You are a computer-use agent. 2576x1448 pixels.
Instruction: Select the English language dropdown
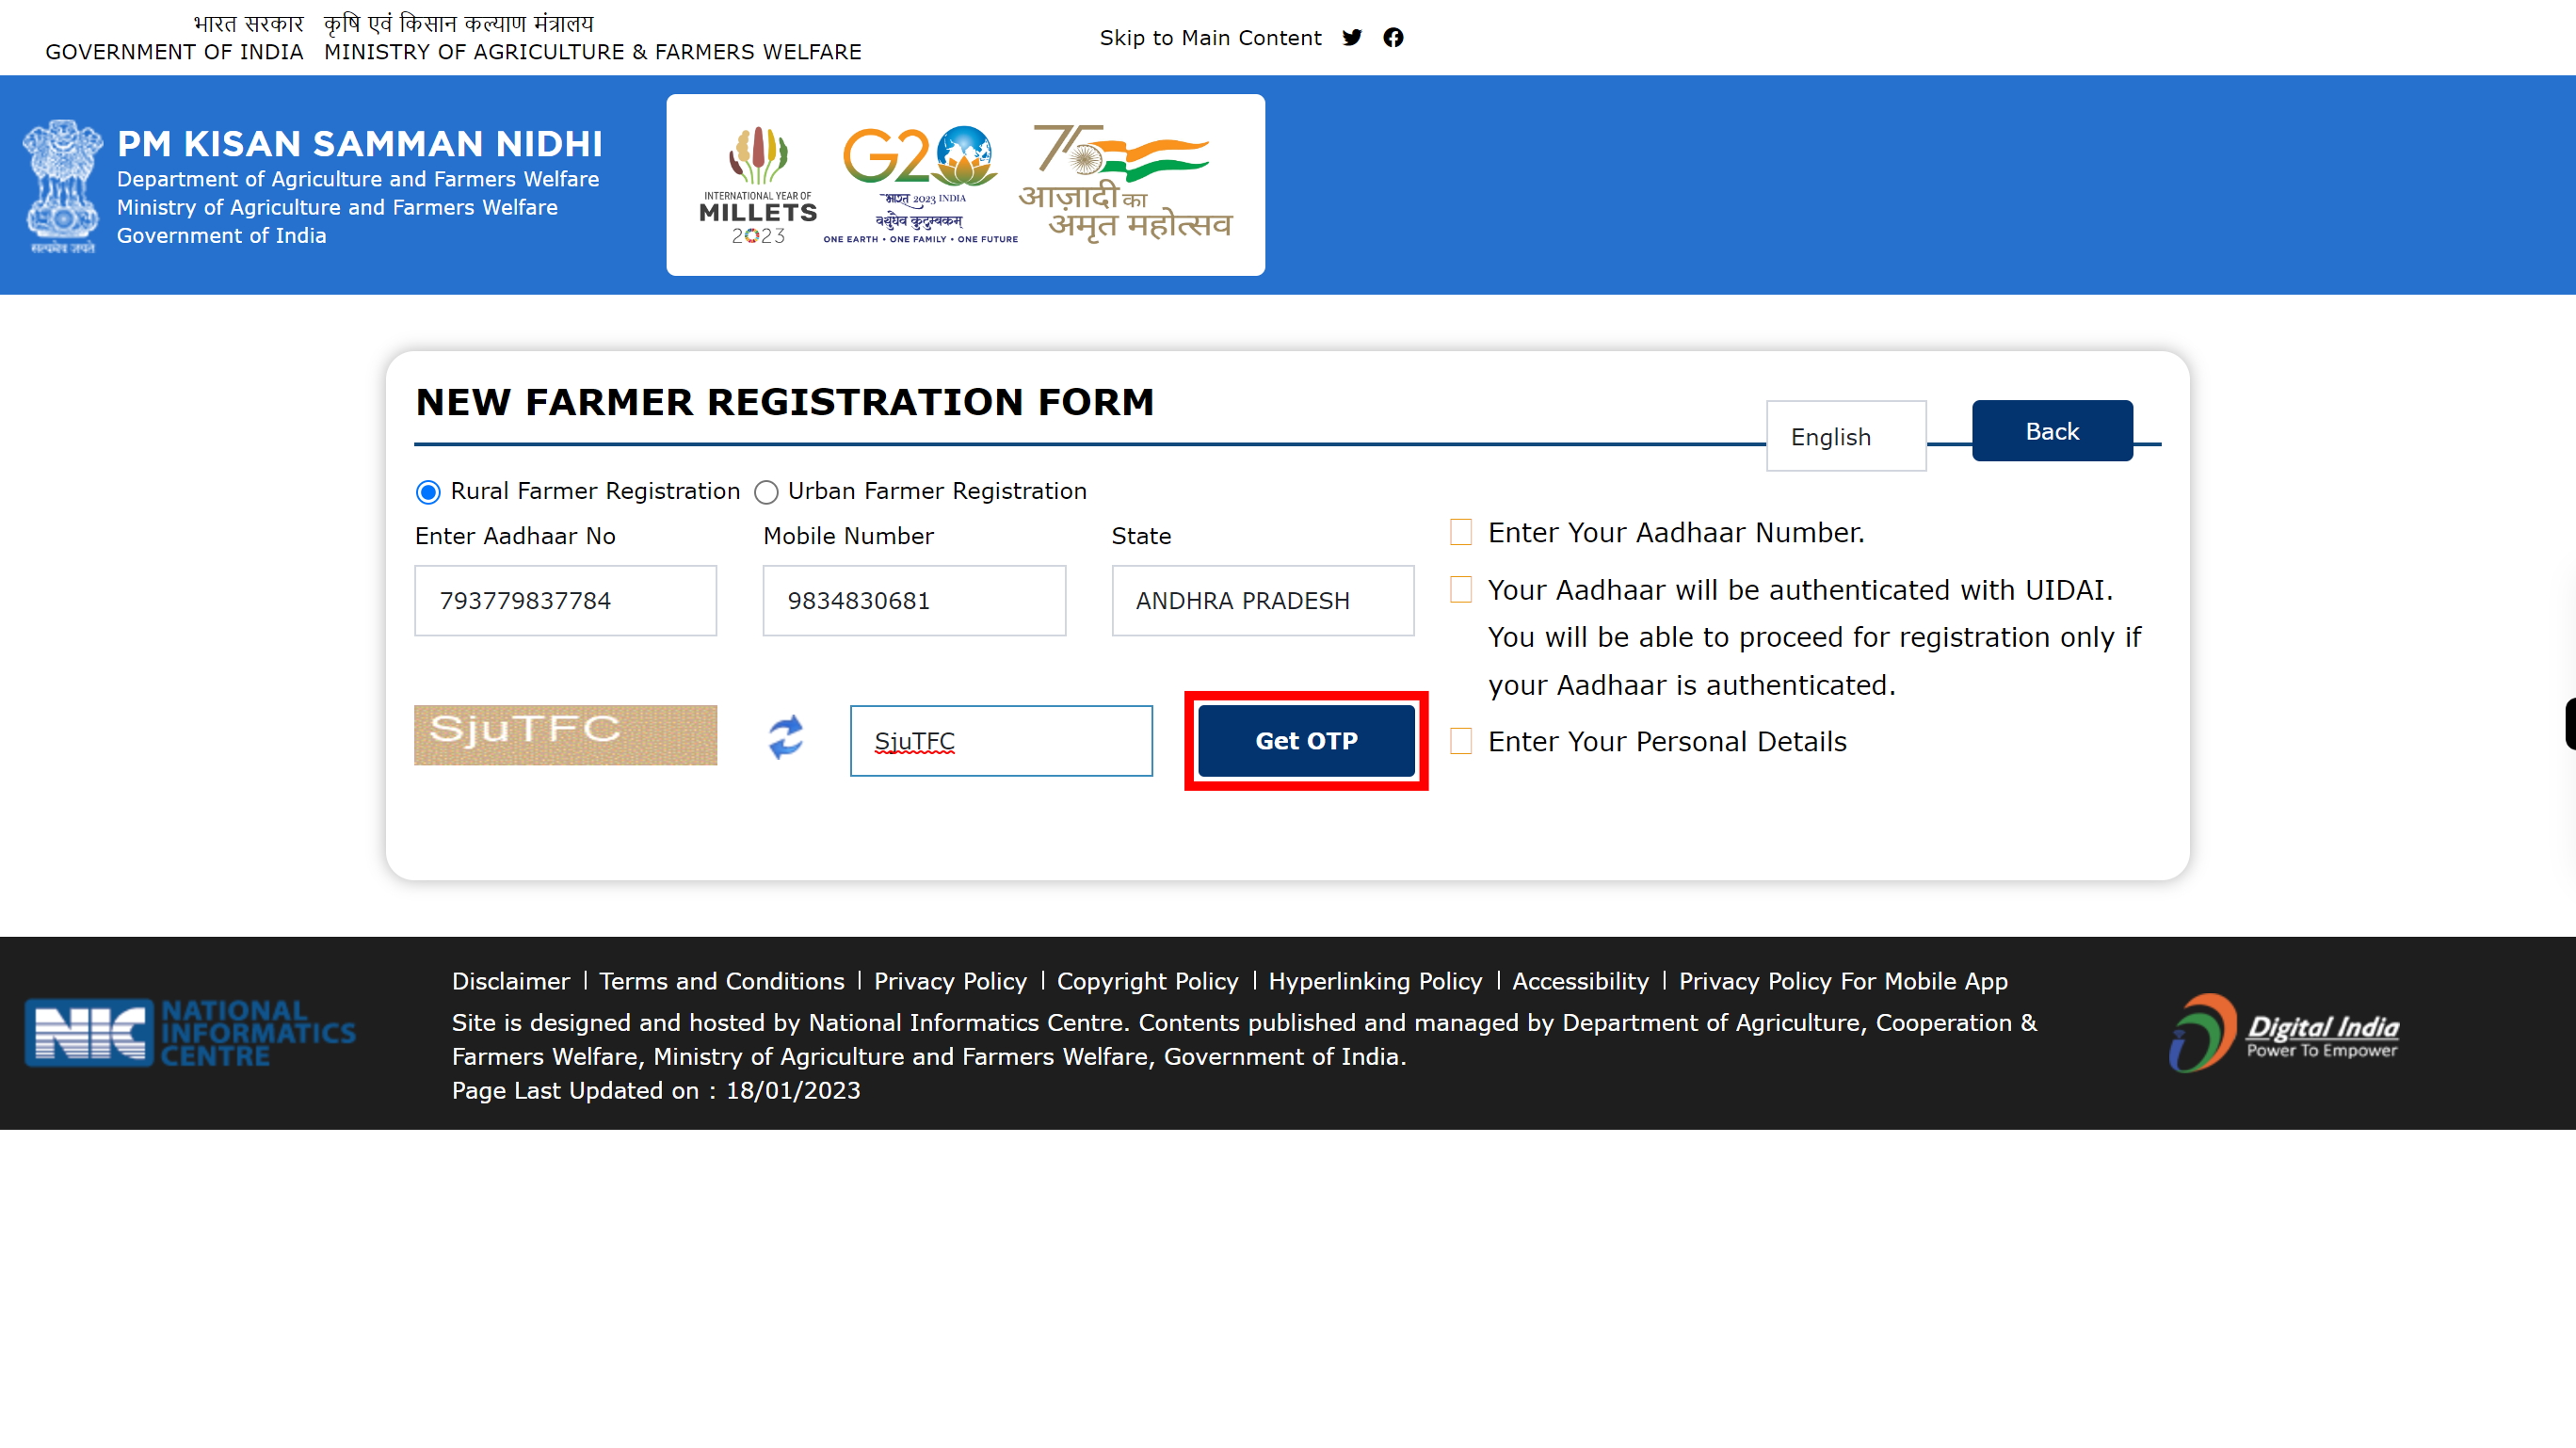pyautogui.click(x=1845, y=436)
